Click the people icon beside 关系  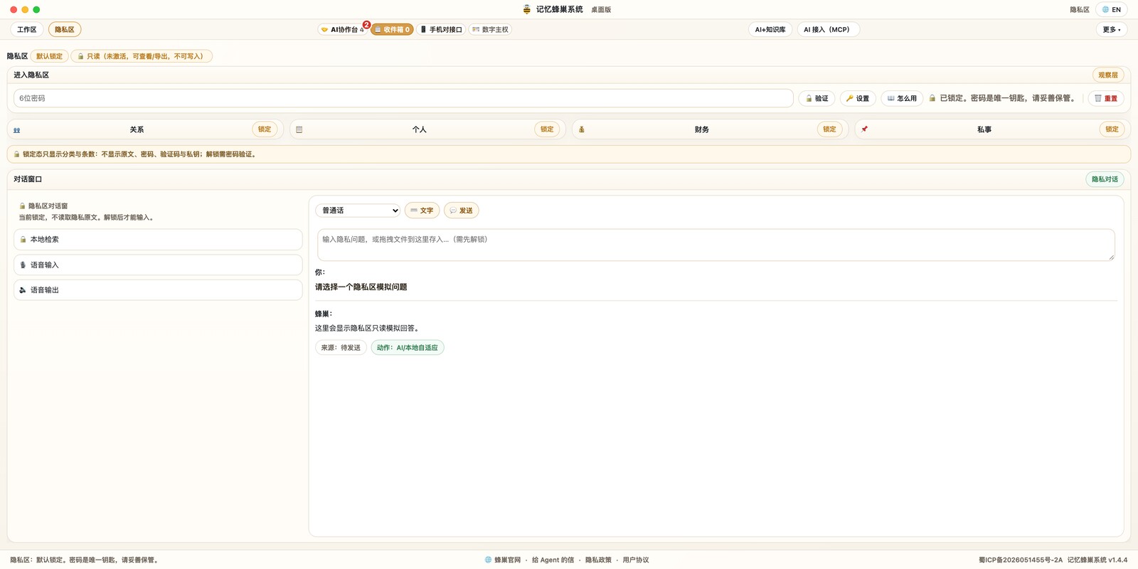(x=17, y=130)
